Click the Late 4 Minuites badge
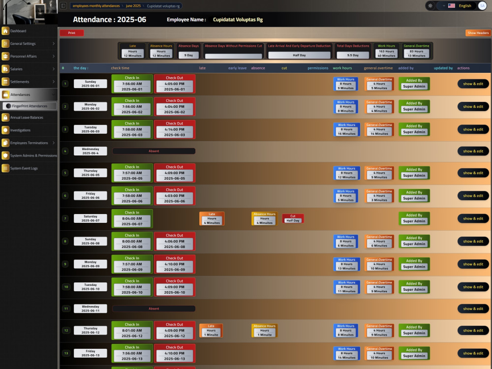Screen dimensions: 492x369 212,219
